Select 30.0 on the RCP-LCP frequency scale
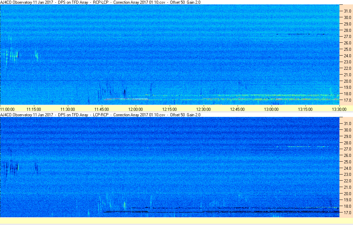 click(347, 18)
